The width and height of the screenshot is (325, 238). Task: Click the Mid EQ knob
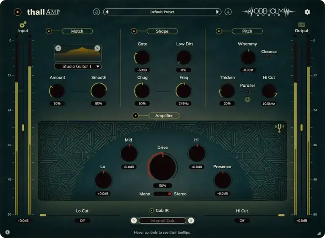pos(129,153)
